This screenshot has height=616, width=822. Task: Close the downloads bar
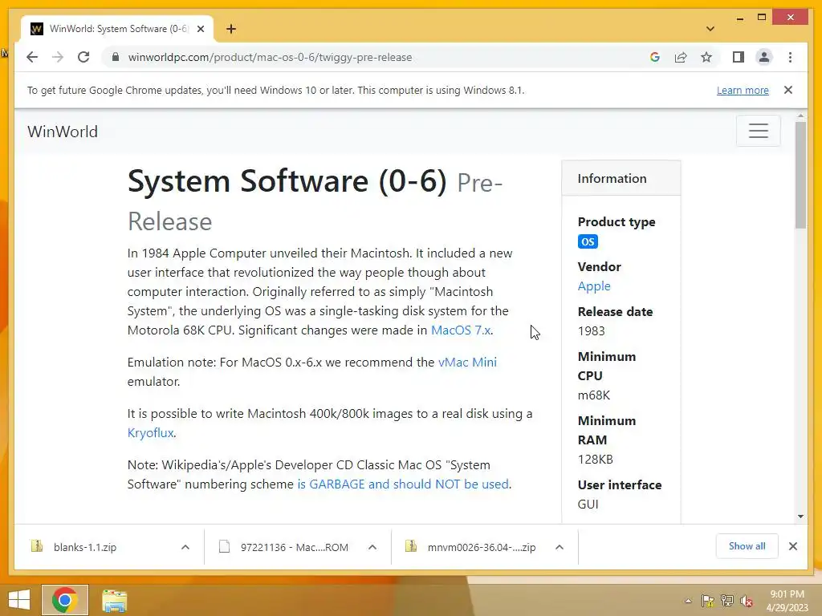point(793,546)
